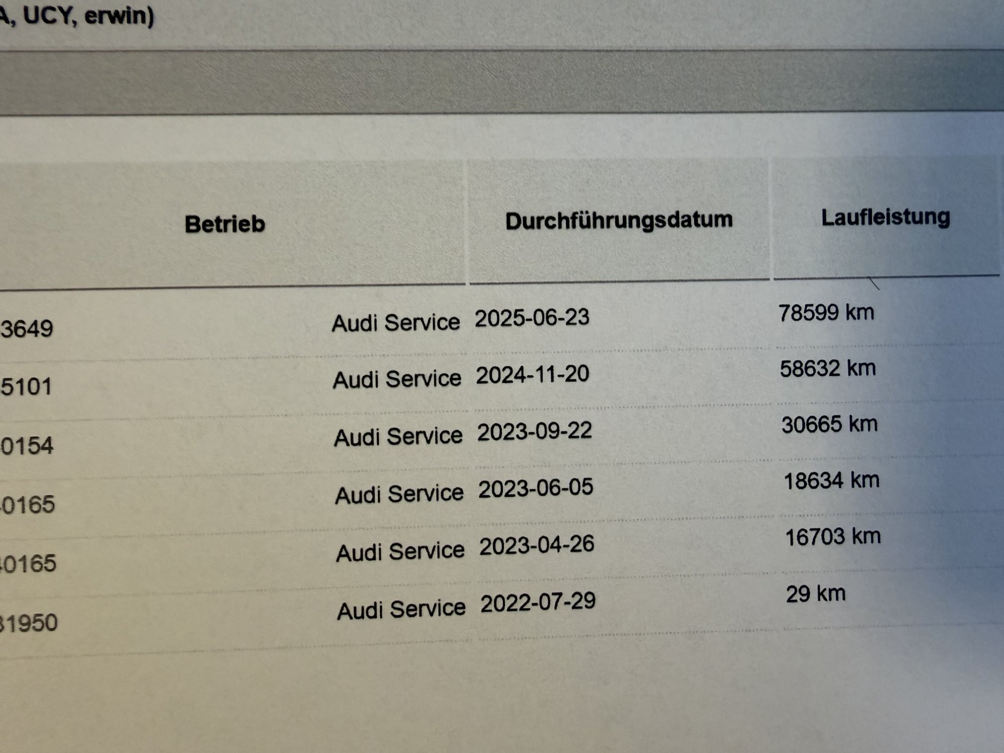Click the 16703 km mileage entry
The width and height of the screenshot is (1004, 753).
click(x=833, y=537)
